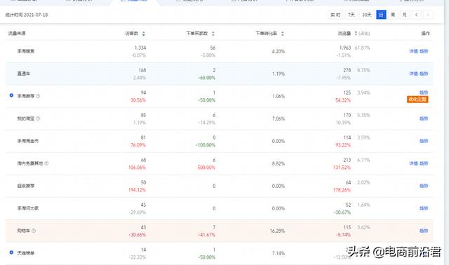The width and height of the screenshot is (449, 265).
Task: Toggle the blue marker beside 手淘推荐
Action: 11,95
